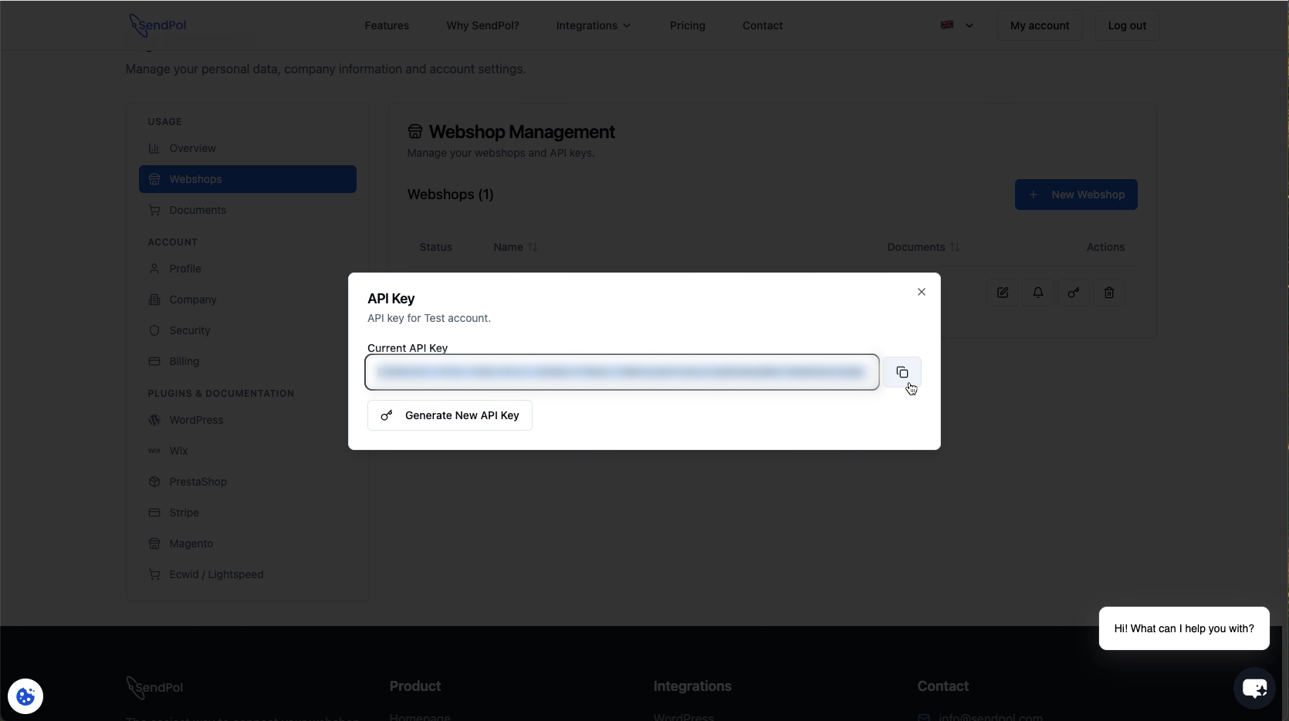Sort webshops by Name column
This screenshot has width=1289, height=721.
tap(515, 247)
